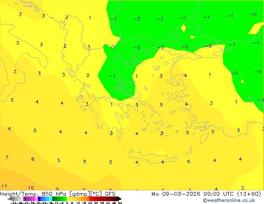
Task: Open the weatheronline.co.uk credit link
Action: click(229, 200)
